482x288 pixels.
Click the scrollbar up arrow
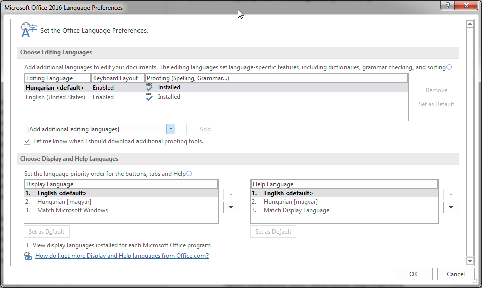(x=470, y=24)
